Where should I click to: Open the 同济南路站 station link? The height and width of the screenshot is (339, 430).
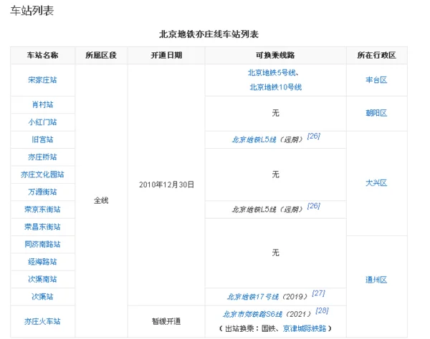(42, 245)
